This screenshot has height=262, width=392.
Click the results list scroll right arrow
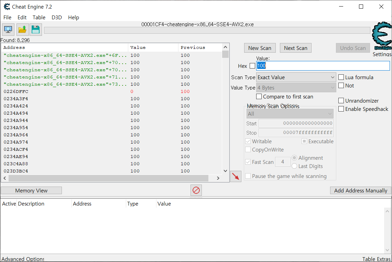pos(218,178)
